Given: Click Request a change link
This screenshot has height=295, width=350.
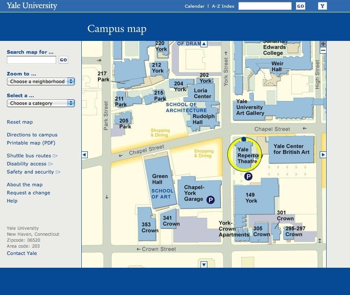Looking at the screenshot, I should [29, 193].
